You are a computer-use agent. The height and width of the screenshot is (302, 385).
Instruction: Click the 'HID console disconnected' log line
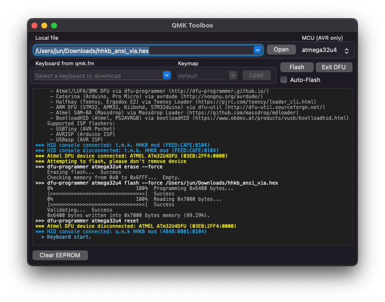(127, 151)
